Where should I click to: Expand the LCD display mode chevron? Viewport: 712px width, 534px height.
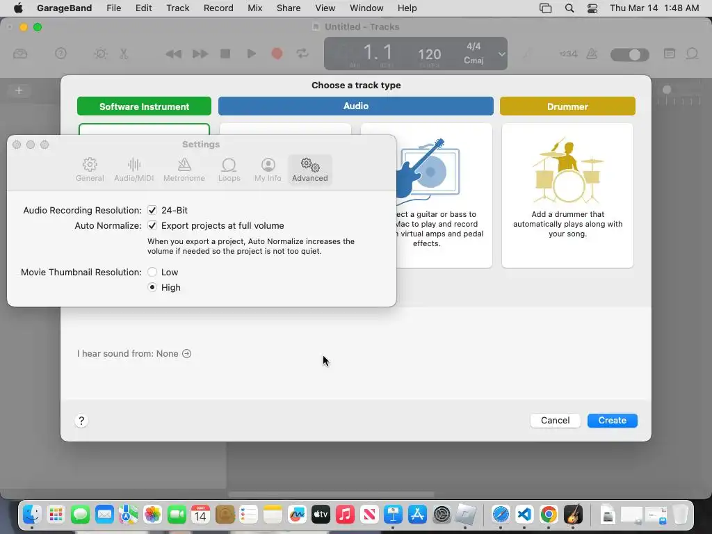(501, 54)
